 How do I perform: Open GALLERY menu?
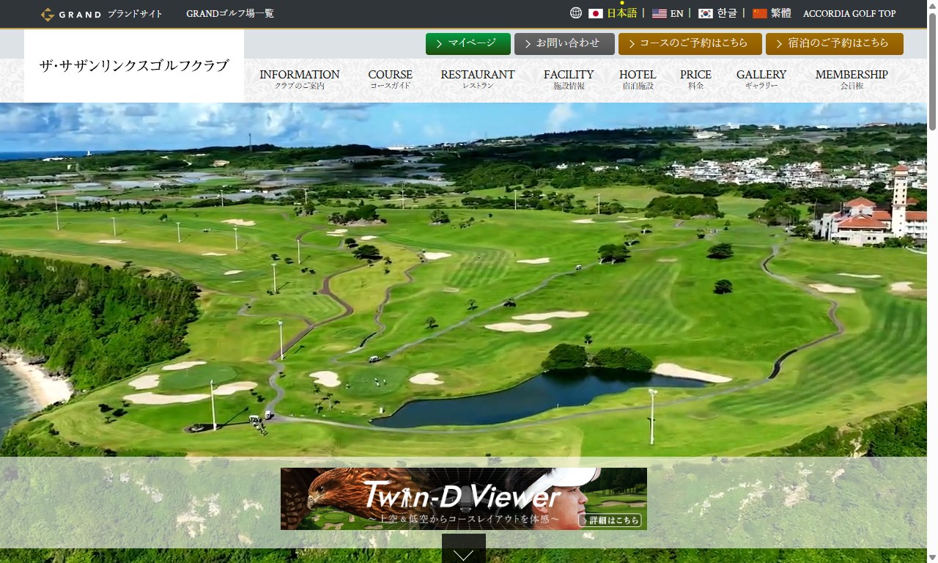(x=761, y=79)
